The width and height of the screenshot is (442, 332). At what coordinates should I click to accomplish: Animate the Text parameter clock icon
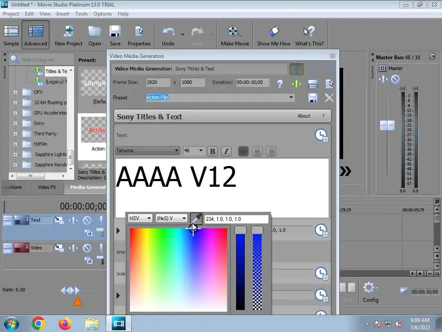[x=321, y=135]
